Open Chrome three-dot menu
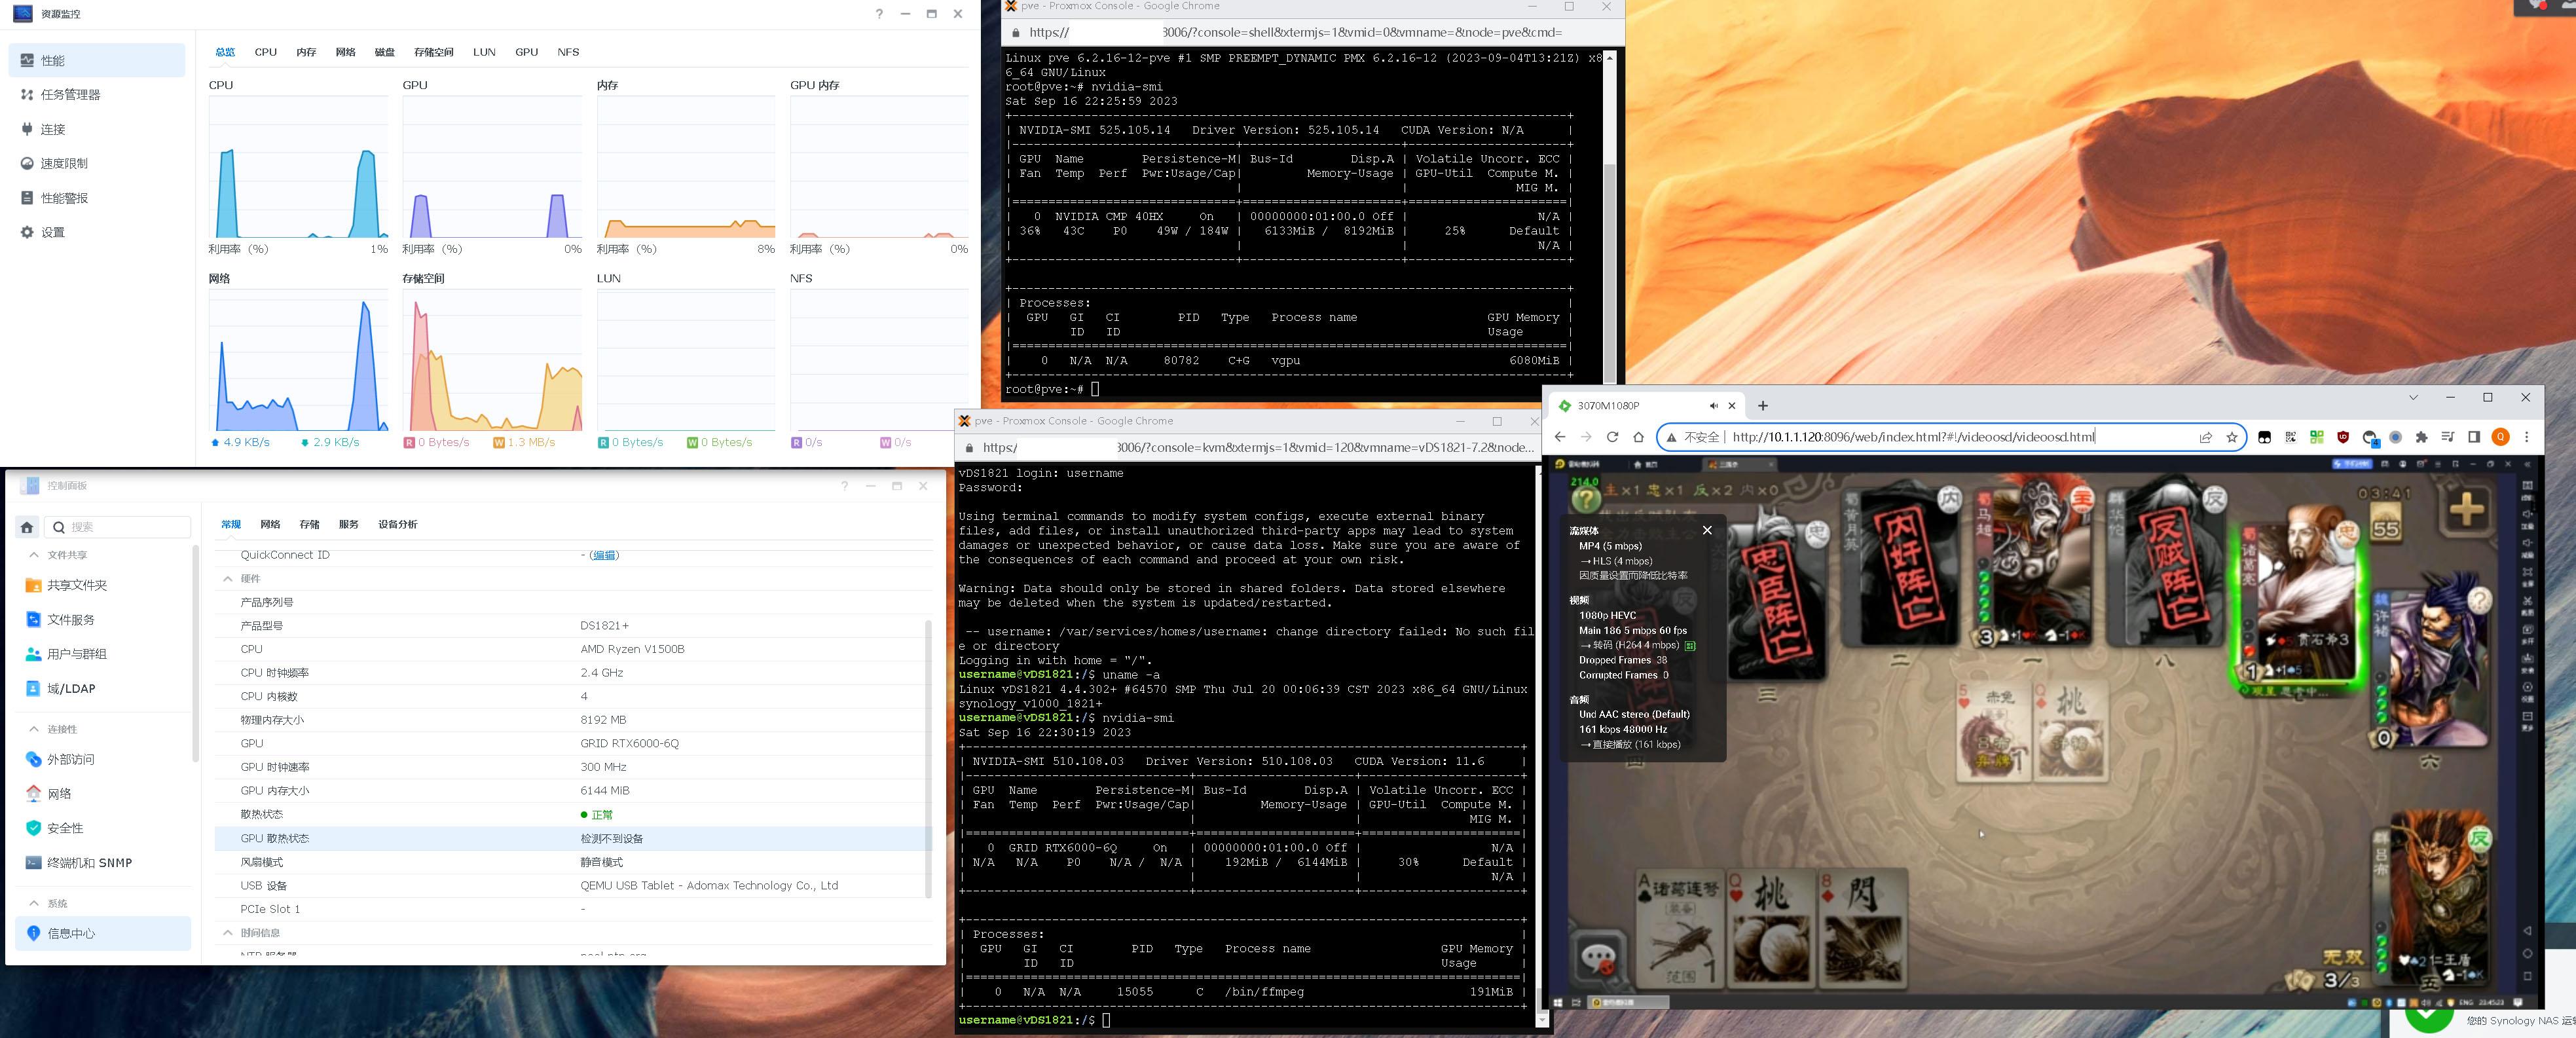The image size is (2576, 1038). pos(2527,437)
